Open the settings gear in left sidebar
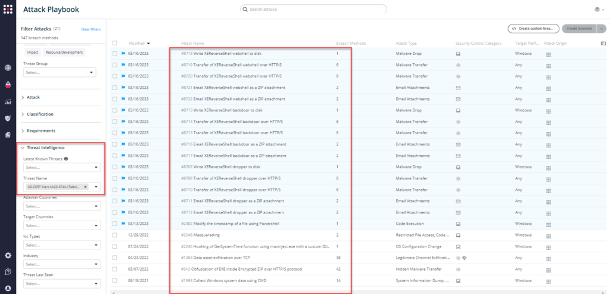Image resolution: width=610 pixels, height=294 pixels. coord(8,255)
